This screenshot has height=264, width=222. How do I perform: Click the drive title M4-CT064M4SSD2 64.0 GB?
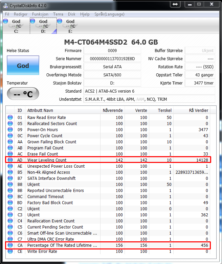pyautogui.click(x=111, y=42)
